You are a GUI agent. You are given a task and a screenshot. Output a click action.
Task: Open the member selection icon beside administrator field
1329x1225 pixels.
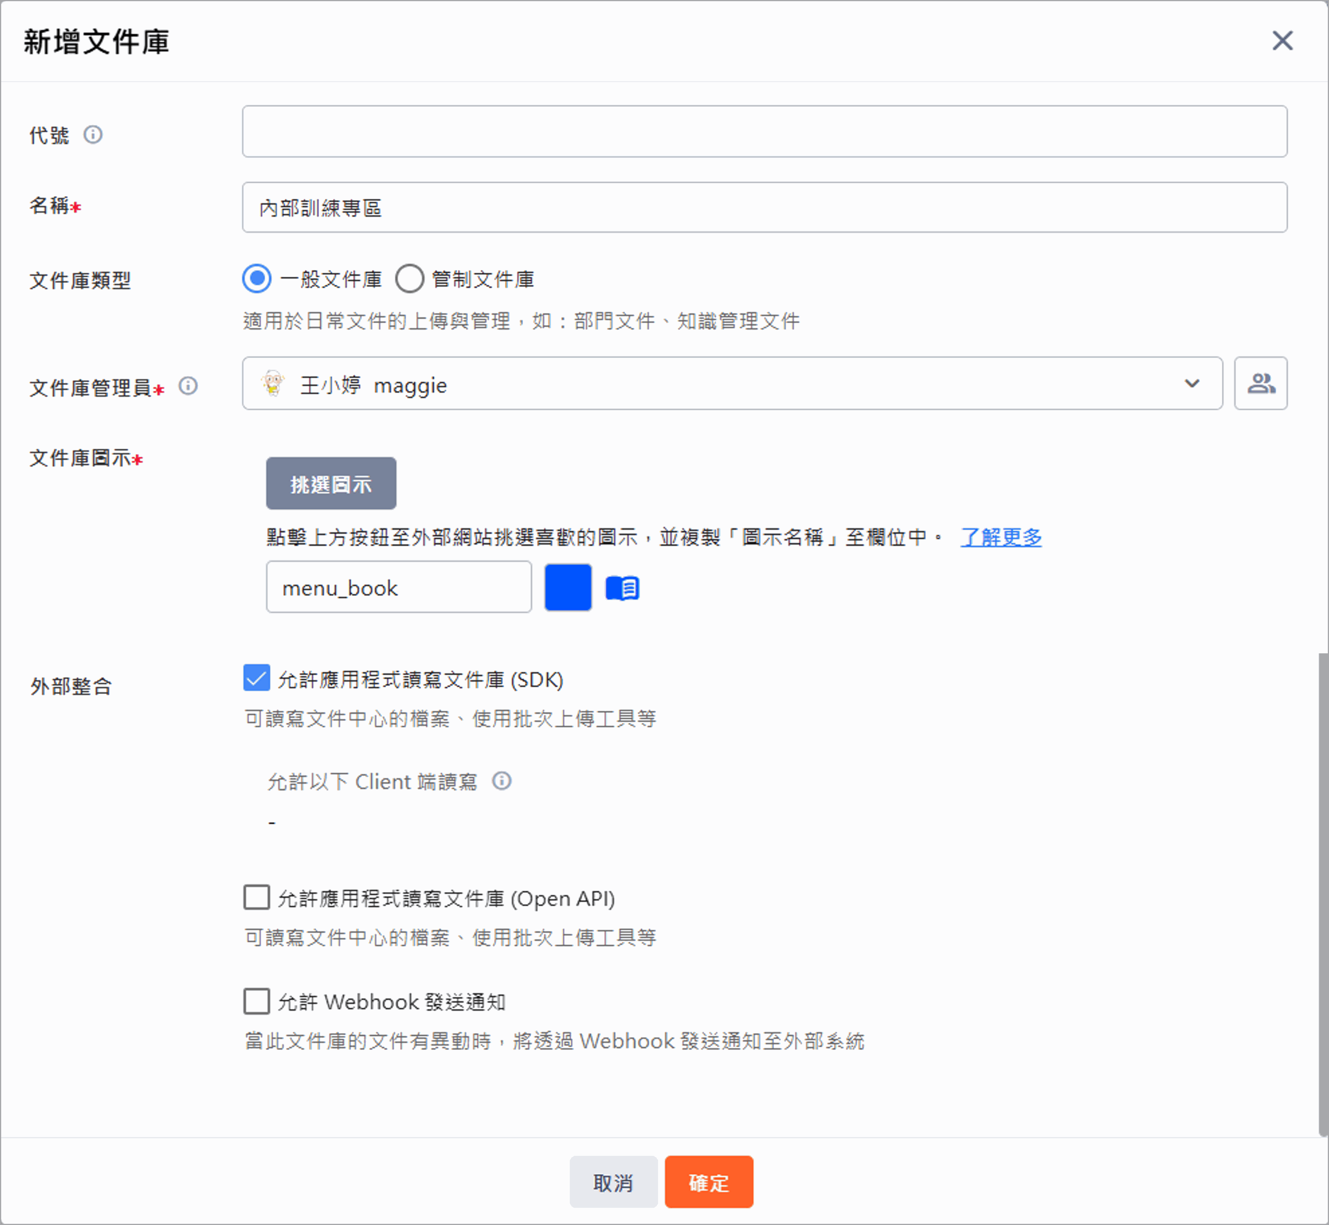(1260, 383)
